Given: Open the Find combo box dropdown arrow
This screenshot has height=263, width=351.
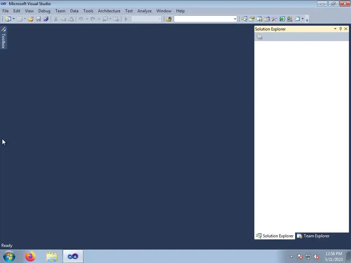Looking at the screenshot, I should point(235,19).
